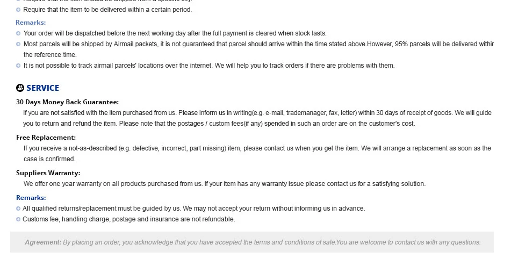Click the bullet icon before 'Most parcels will be shipped'
Viewport: 511px width, 266px height.
tap(18, 44)
